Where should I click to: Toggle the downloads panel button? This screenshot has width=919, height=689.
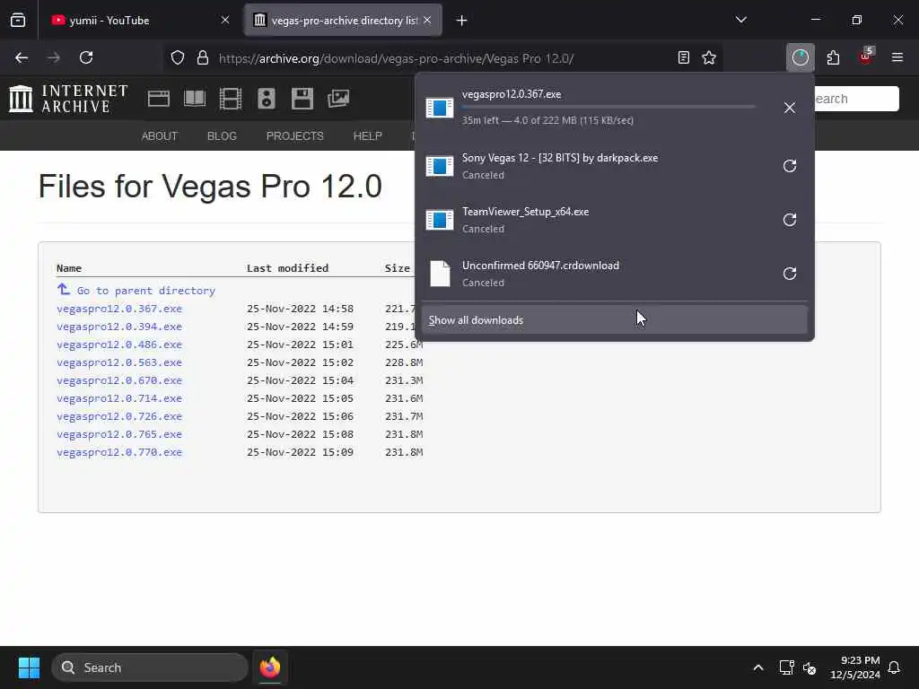[800, 57]
